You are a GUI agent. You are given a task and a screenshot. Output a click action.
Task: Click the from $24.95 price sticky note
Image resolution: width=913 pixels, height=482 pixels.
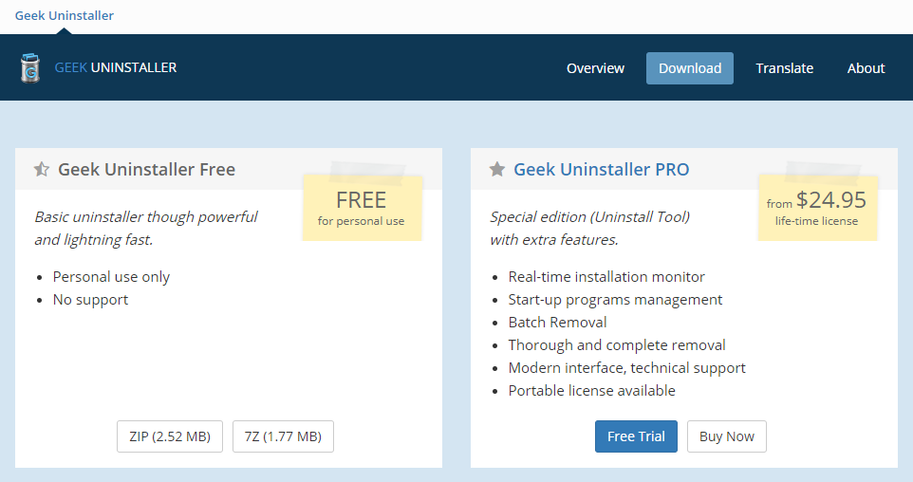(x=817, y=207)
